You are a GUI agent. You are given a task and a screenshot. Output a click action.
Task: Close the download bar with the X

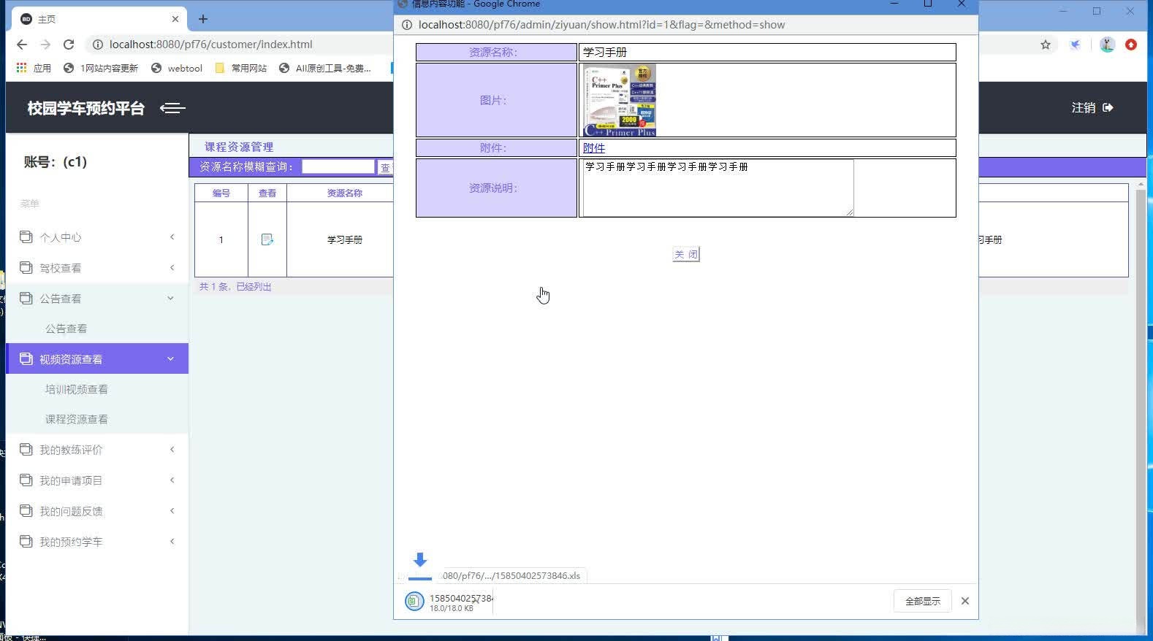[x=965, y=601]
